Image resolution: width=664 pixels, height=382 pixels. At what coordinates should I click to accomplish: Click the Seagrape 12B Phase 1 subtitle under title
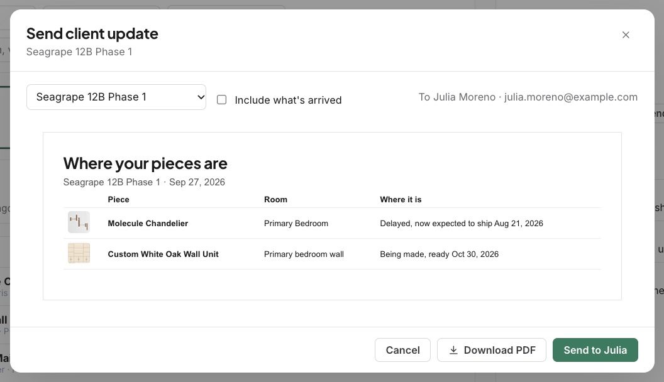point(79,52)
